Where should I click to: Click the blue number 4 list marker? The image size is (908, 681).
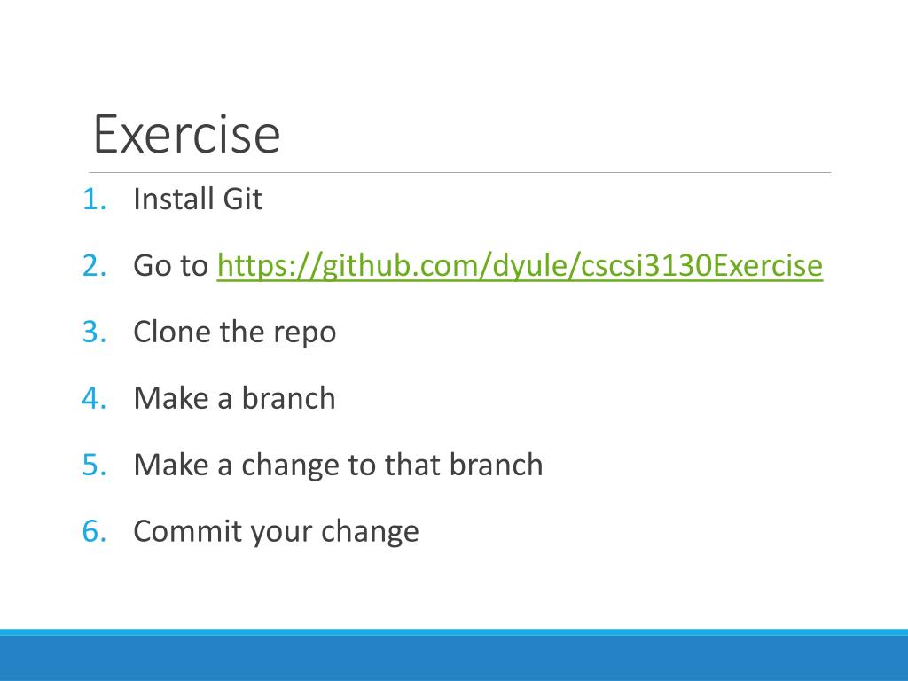[x=94, y=399]
